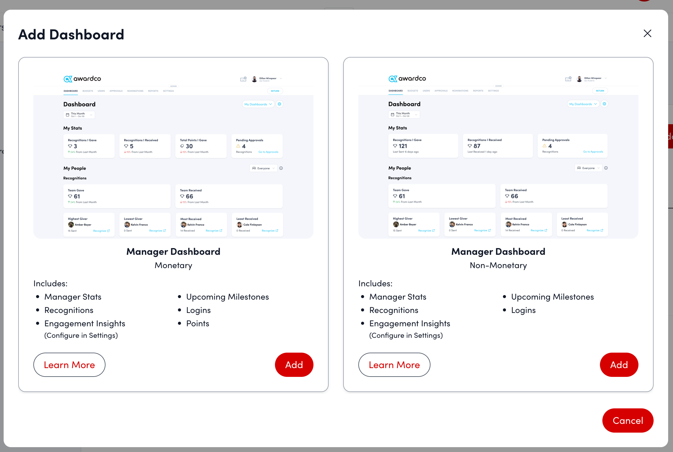This screenshot has width=673, height=452.
Task: Close the Add Dashboard dialog
Action: click(647, 33)
